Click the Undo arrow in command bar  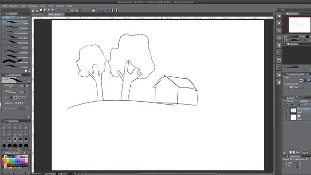click(x=59, y=10)
